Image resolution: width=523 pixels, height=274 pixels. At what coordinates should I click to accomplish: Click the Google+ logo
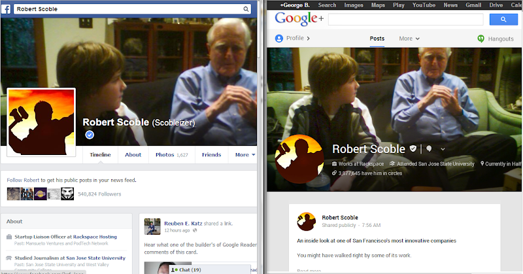click(299, 19)
